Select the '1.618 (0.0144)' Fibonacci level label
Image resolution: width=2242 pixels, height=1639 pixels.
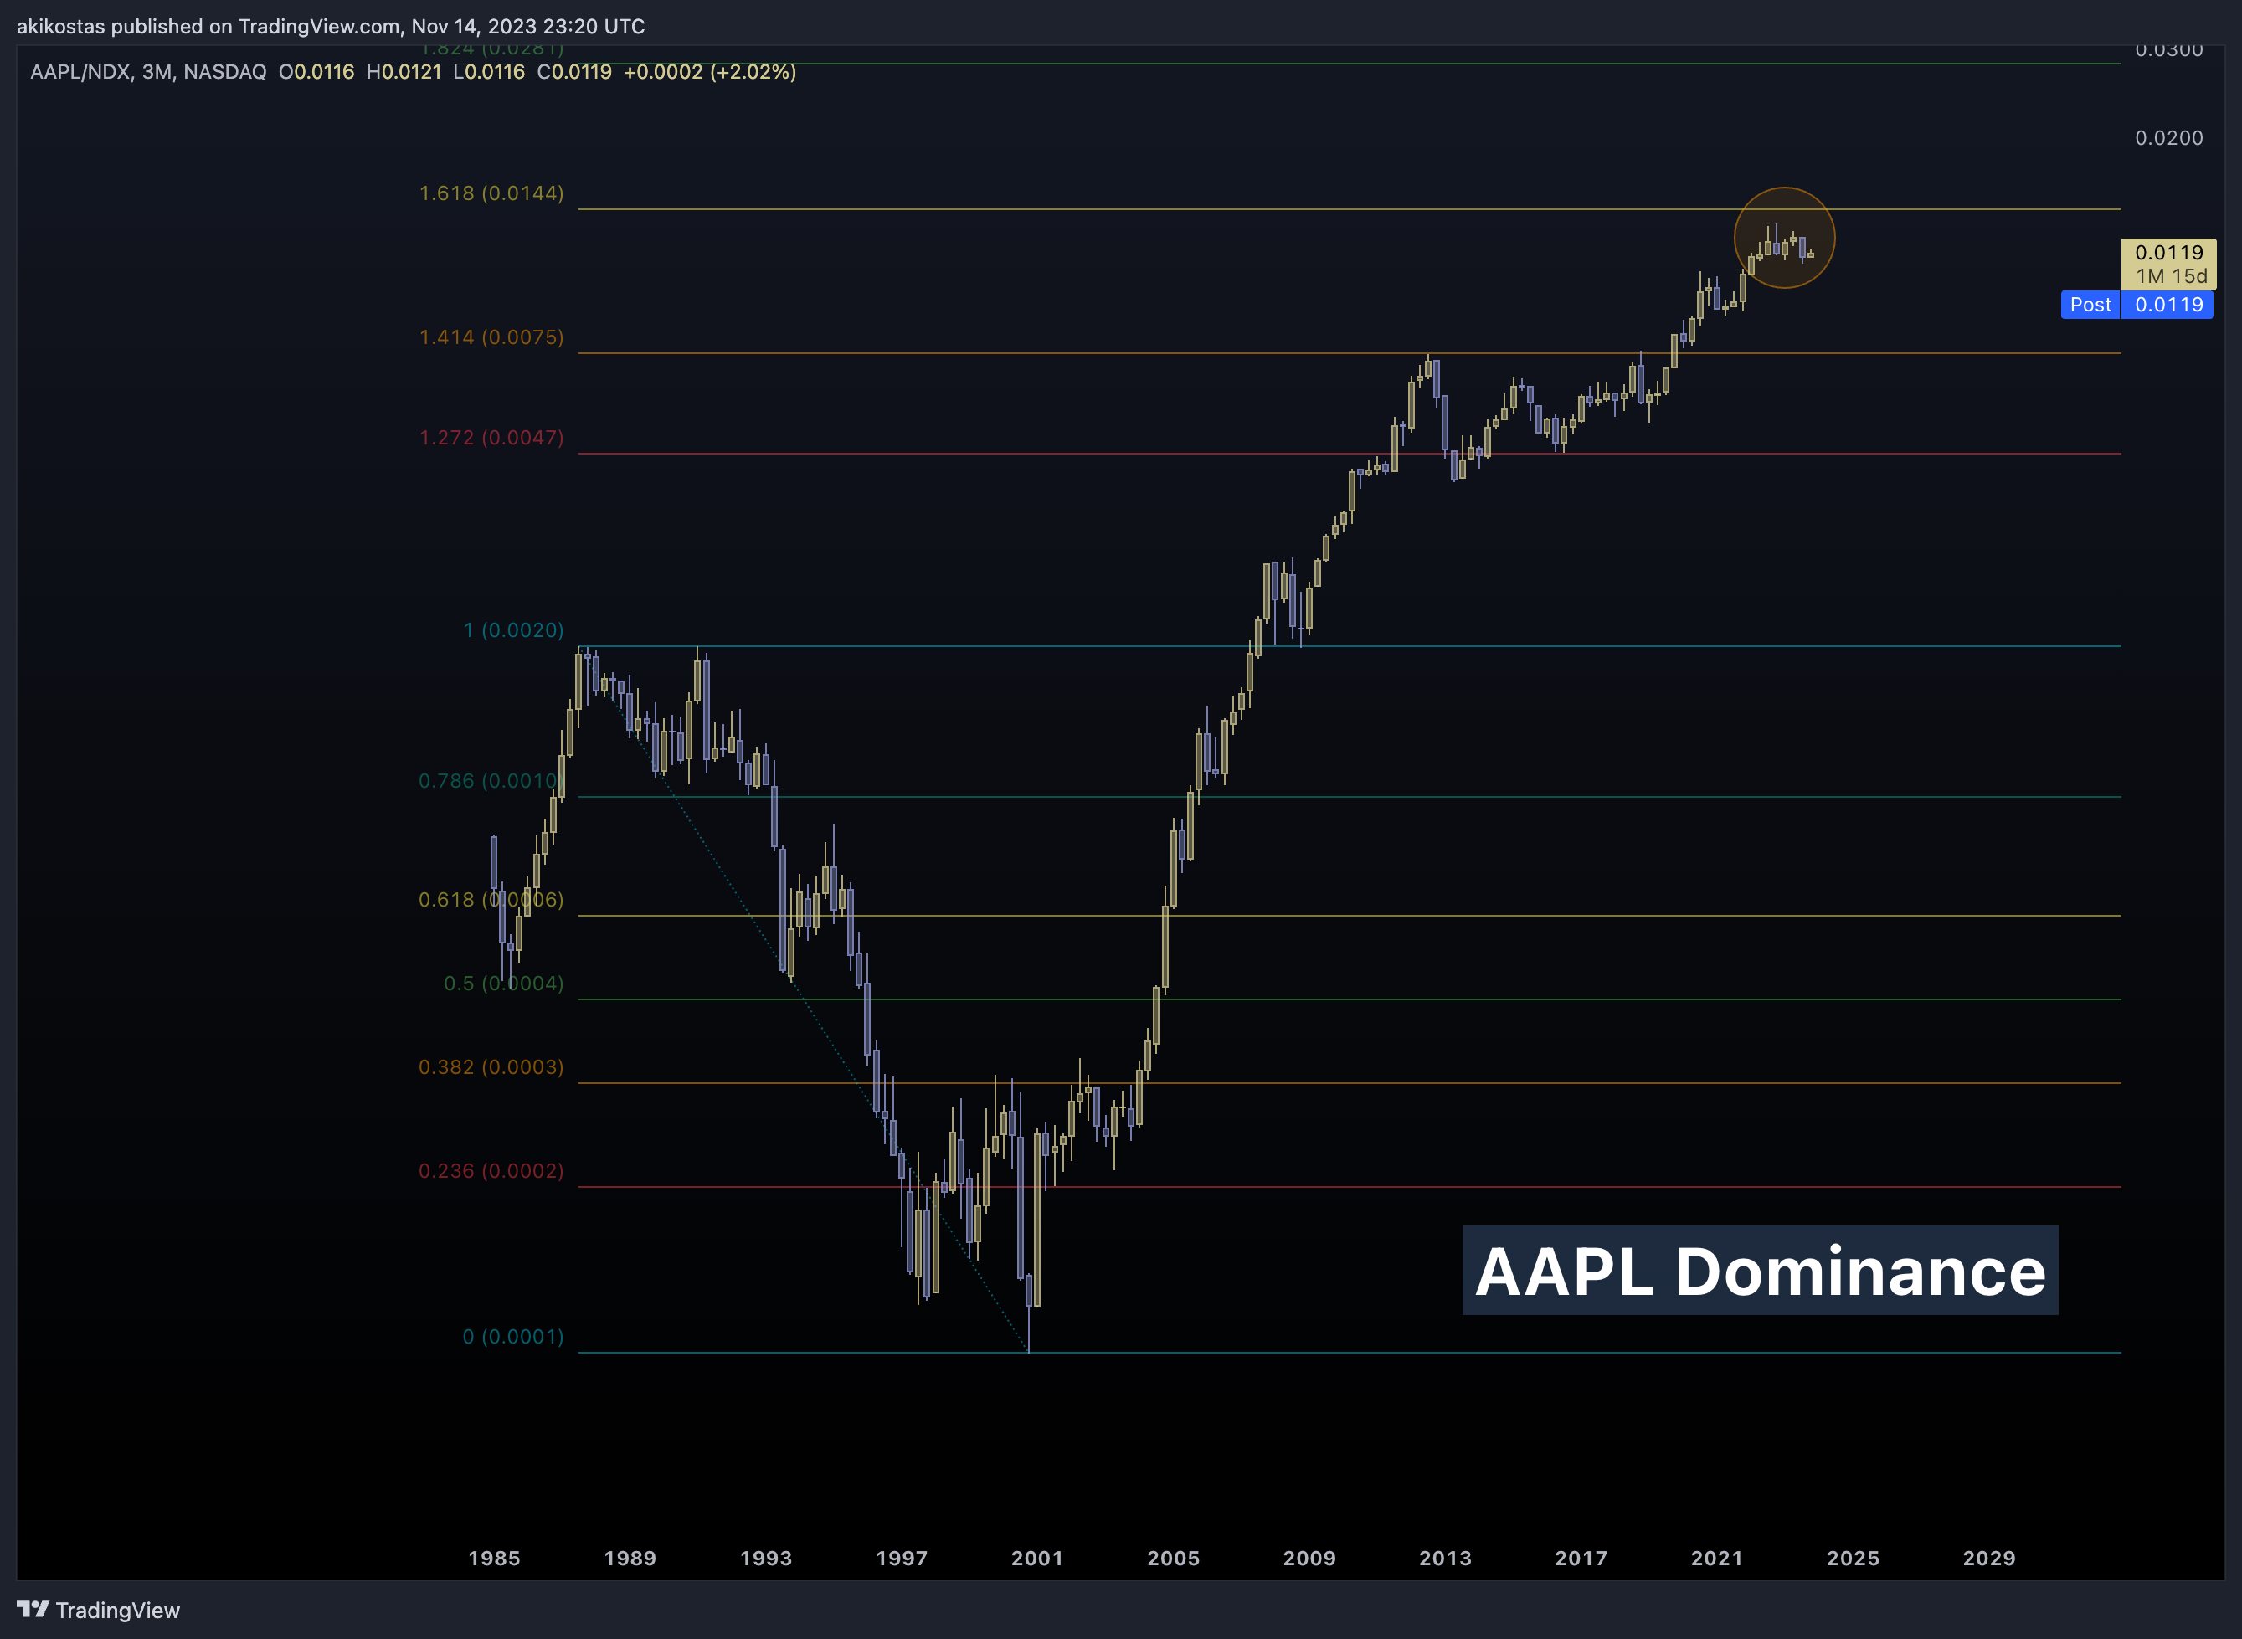pos(491,193)
